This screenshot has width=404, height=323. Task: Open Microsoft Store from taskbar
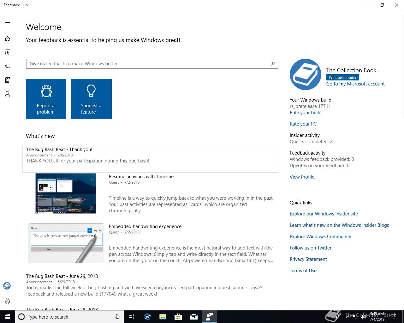[178, 317]
